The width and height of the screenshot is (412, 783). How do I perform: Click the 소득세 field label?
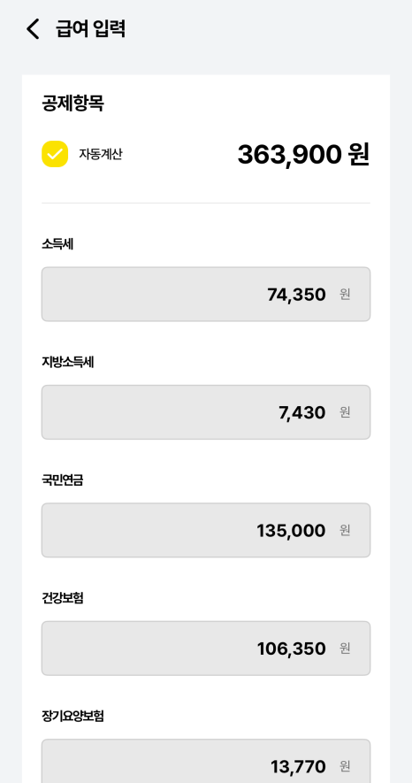57,245
